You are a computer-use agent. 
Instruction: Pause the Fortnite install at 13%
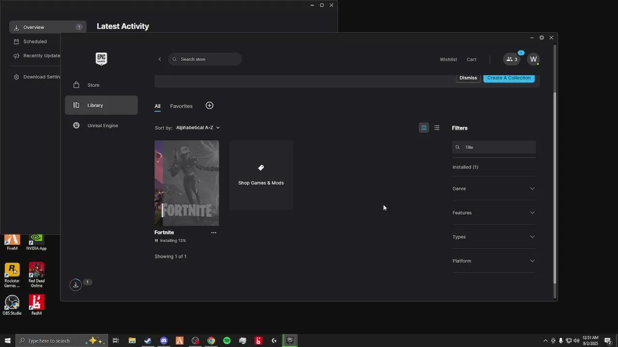tap(156, 240)
